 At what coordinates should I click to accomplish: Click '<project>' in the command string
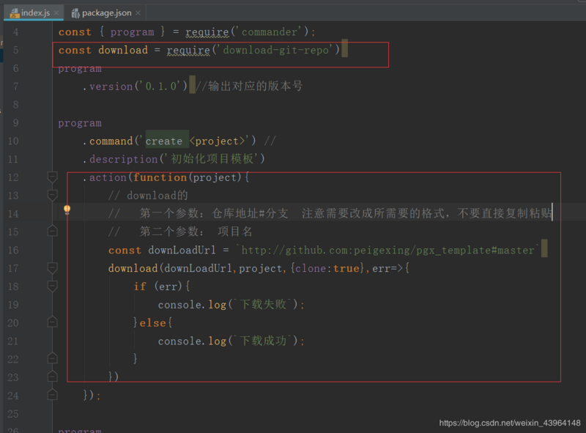coord(217,141)
